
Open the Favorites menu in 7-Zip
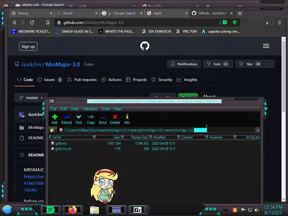(x=90, y=109)
